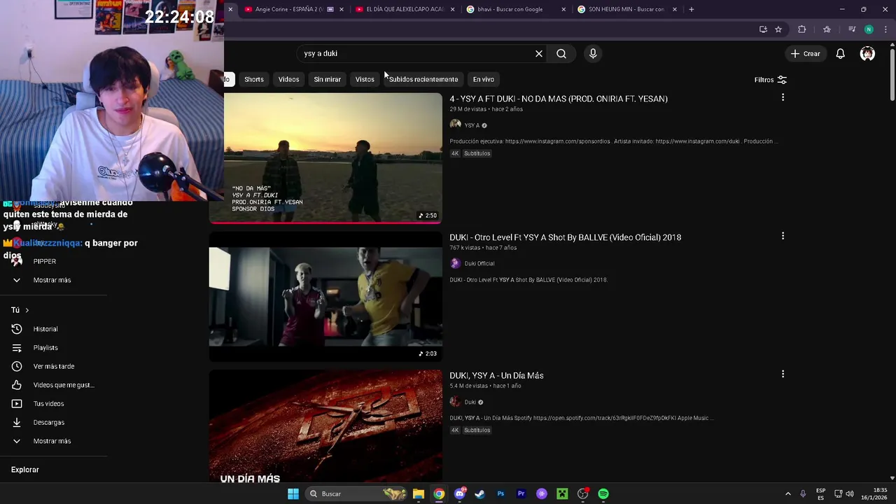Open the Tú section chevron

click(x=27, y=310)
